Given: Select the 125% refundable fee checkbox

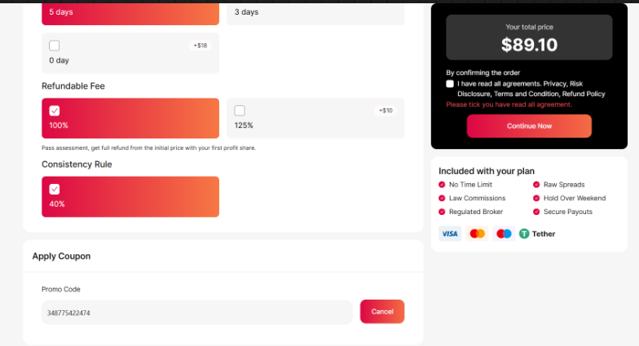Looking at the screenshot, I should click(x=240, y=111).
